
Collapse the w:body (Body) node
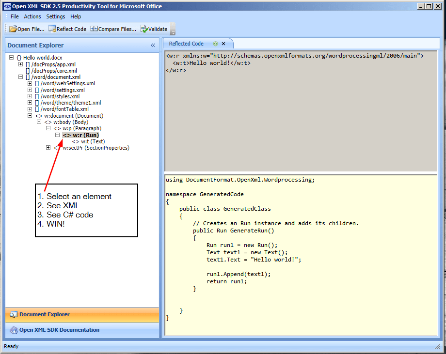[39, 122]
